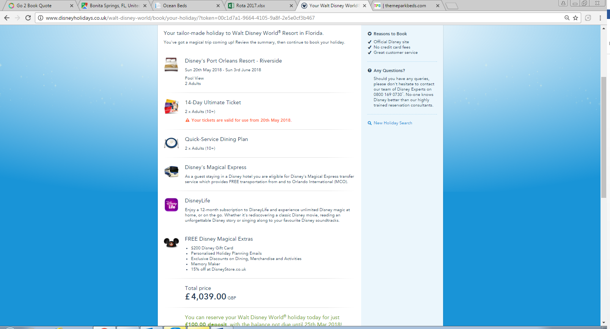
Task: Reload the Disney holidays page
Action: pyautogui.click(x=28, y=18)
